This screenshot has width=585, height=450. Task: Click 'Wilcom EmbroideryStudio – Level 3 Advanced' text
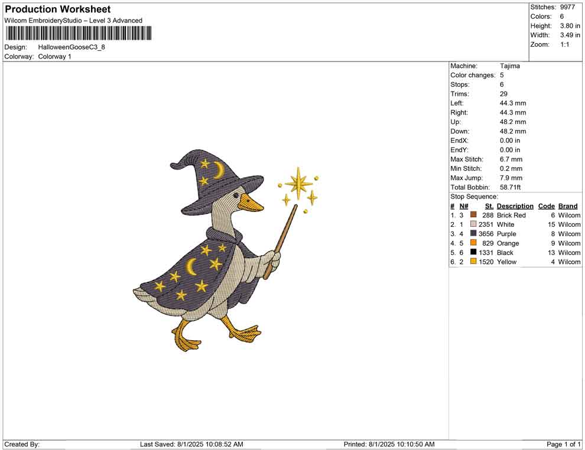[x=73, y=21]
